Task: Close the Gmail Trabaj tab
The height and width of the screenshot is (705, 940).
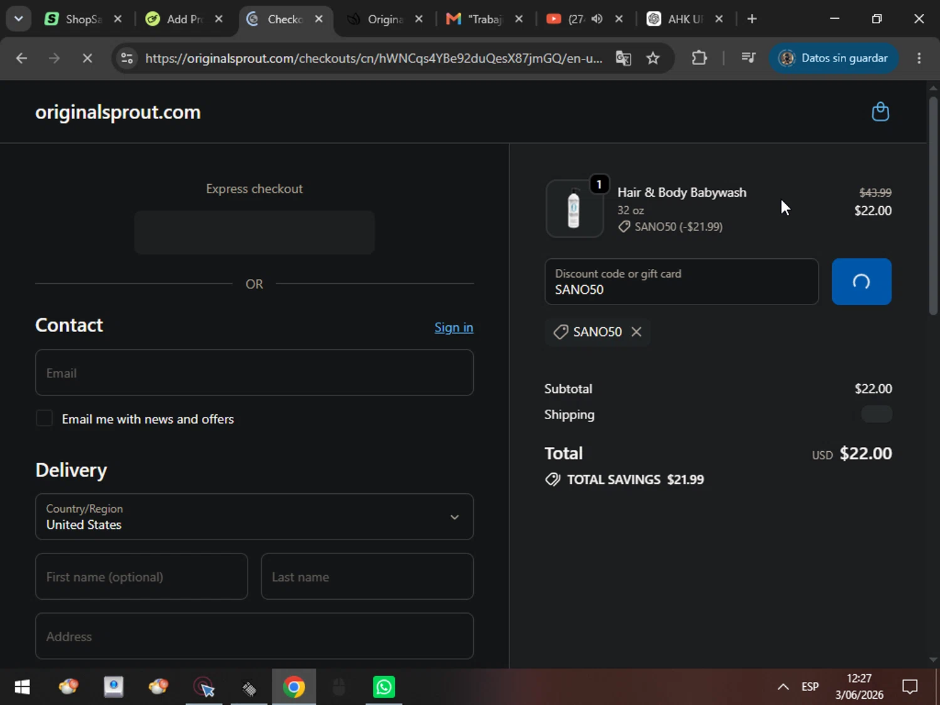Action: coord(519,19)
